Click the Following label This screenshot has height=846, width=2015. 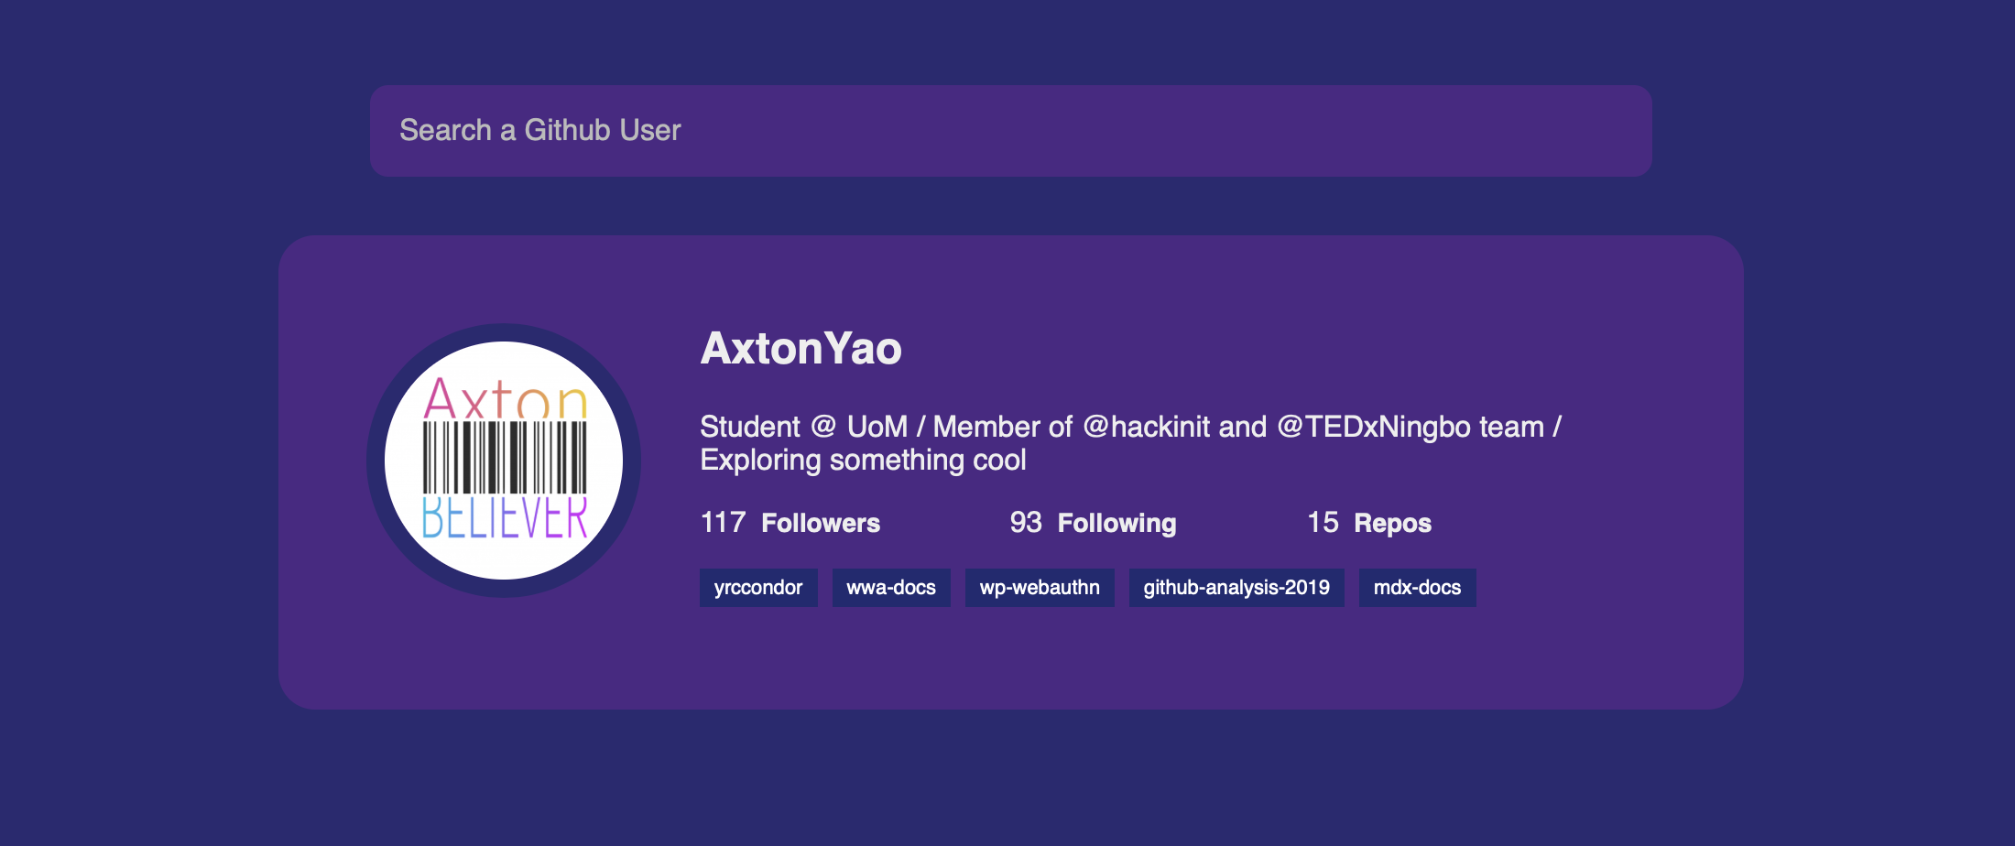click(x=1116, y=523)
